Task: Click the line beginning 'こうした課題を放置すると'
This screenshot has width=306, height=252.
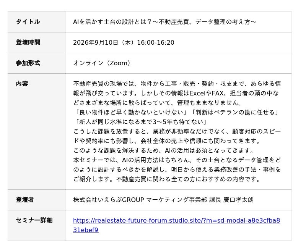Action: click(177, 131)
